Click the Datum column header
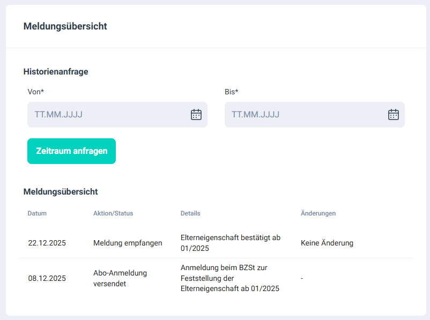This screenshot has width=430, height=320. click(x=37, y=213)
